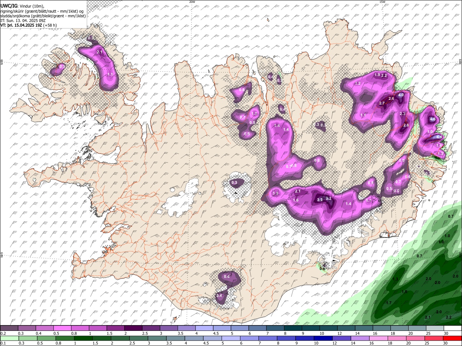462x346 pixels.
Task: Click the 'slydda/snjókoma' legend description line
Action: pos(43,16)
